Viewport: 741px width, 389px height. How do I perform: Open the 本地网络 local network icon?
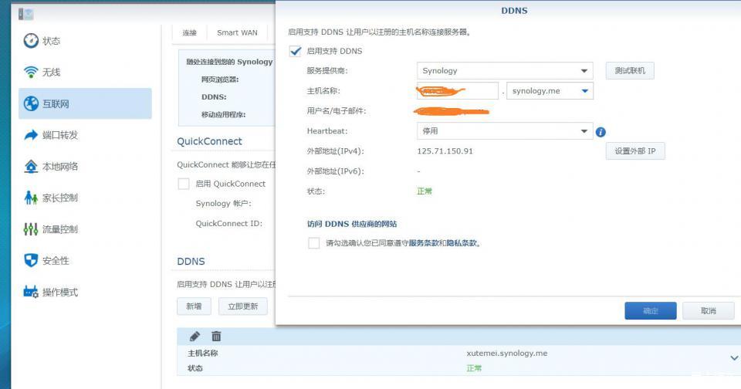[x=31, y=167]
